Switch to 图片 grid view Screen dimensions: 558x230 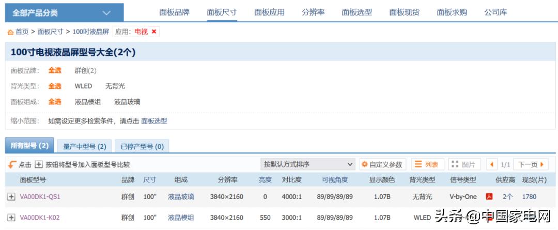[464, 164]
